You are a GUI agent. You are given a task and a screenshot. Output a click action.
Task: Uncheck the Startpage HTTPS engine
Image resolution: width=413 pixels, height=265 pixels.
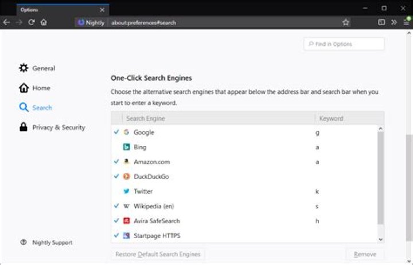116,235
